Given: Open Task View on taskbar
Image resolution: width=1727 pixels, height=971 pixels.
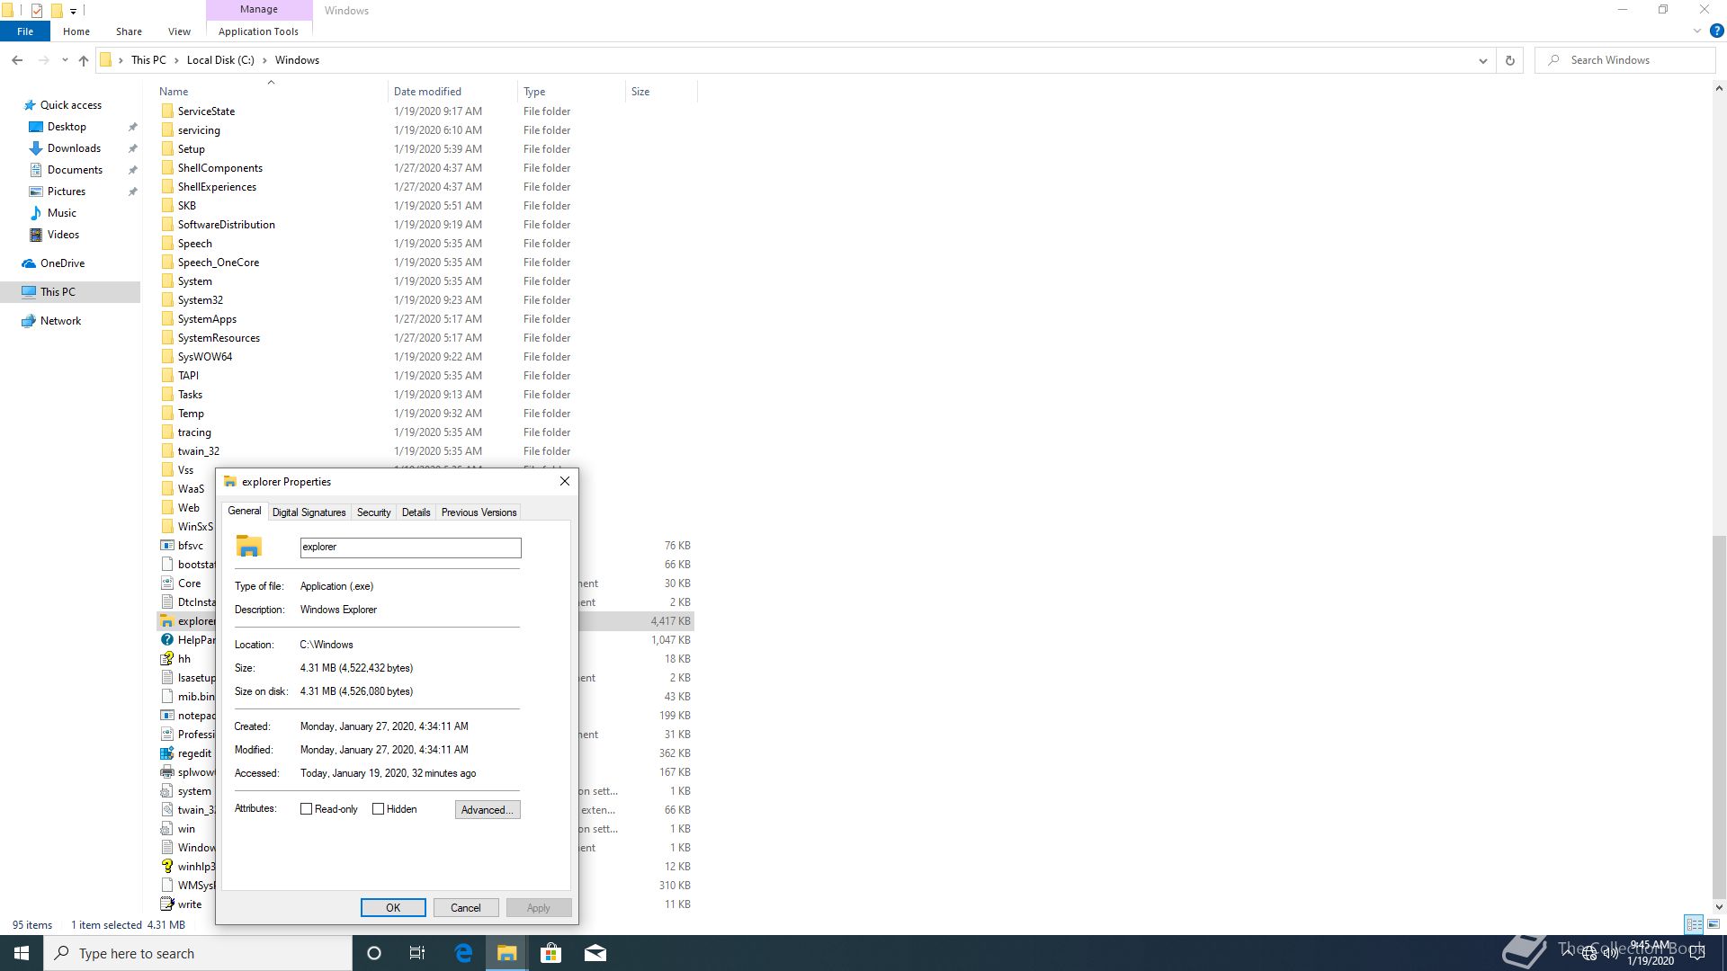Looking at the screenshot, I should pos(417,953).
